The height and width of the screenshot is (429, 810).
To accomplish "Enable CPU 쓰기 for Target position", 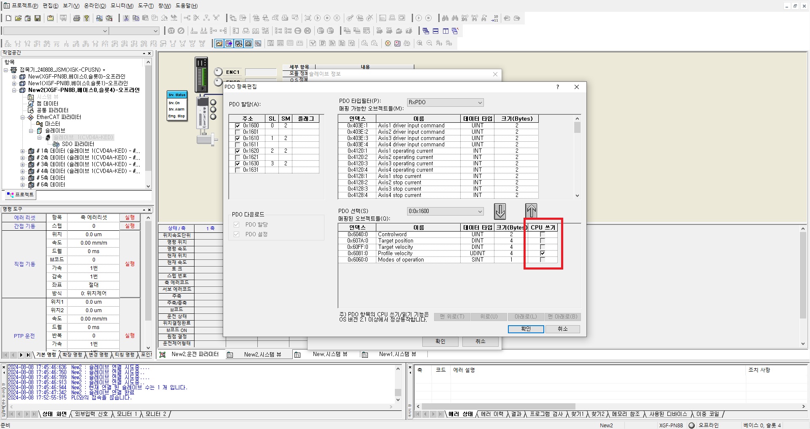I will tap(543, 241).
